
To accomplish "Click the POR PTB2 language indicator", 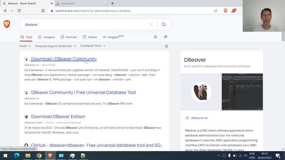I will (x=252, y=156).
